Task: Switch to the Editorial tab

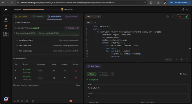Action: tap(38, 17)
